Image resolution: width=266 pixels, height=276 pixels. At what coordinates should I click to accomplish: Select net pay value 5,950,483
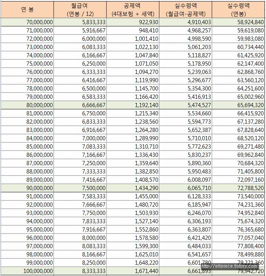(186, 171)
